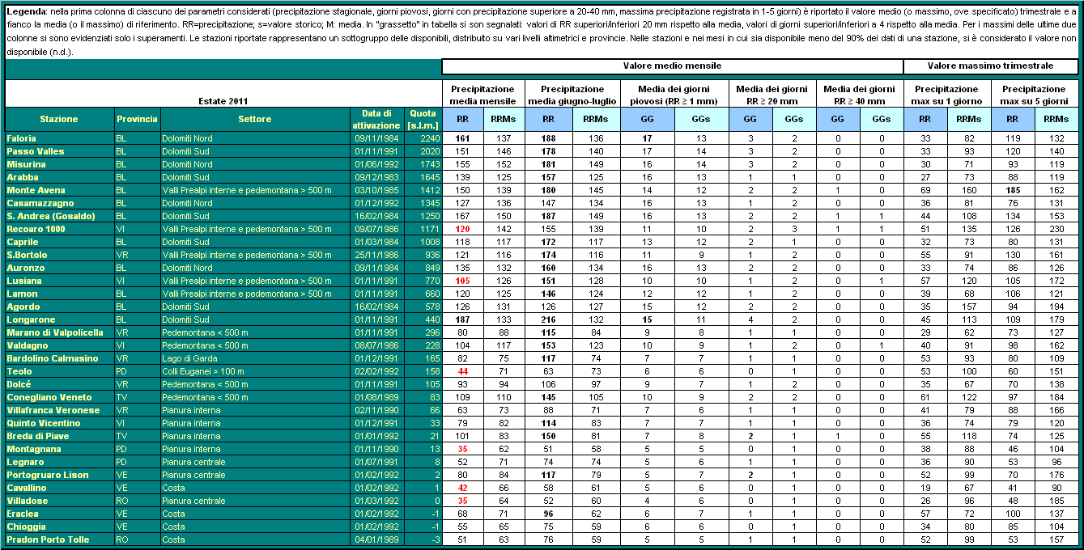Click the Valore medio mensile header
This screenshot has width=1084, height=550.
(x=672, y=66)
